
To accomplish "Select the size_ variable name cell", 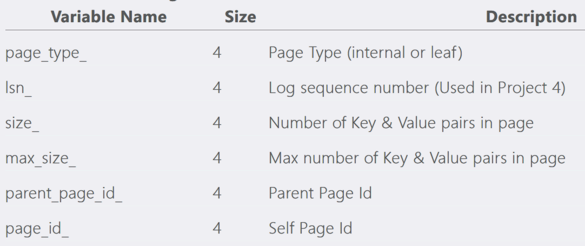I will pyautogui.click(x=22, y=123).
